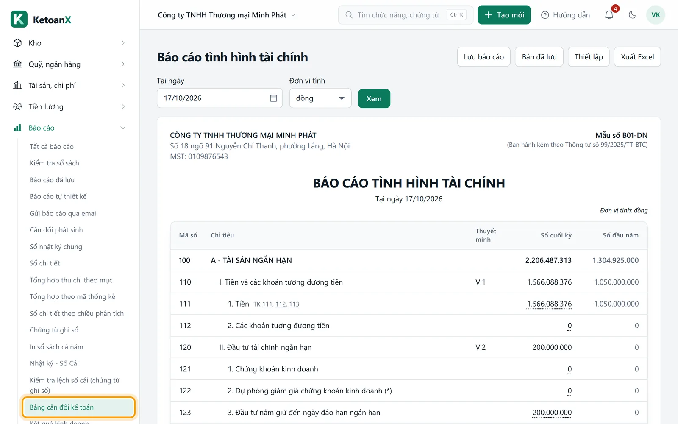
Task: Open Sổ nhật ký chung
Action: (x=56, y=246)
